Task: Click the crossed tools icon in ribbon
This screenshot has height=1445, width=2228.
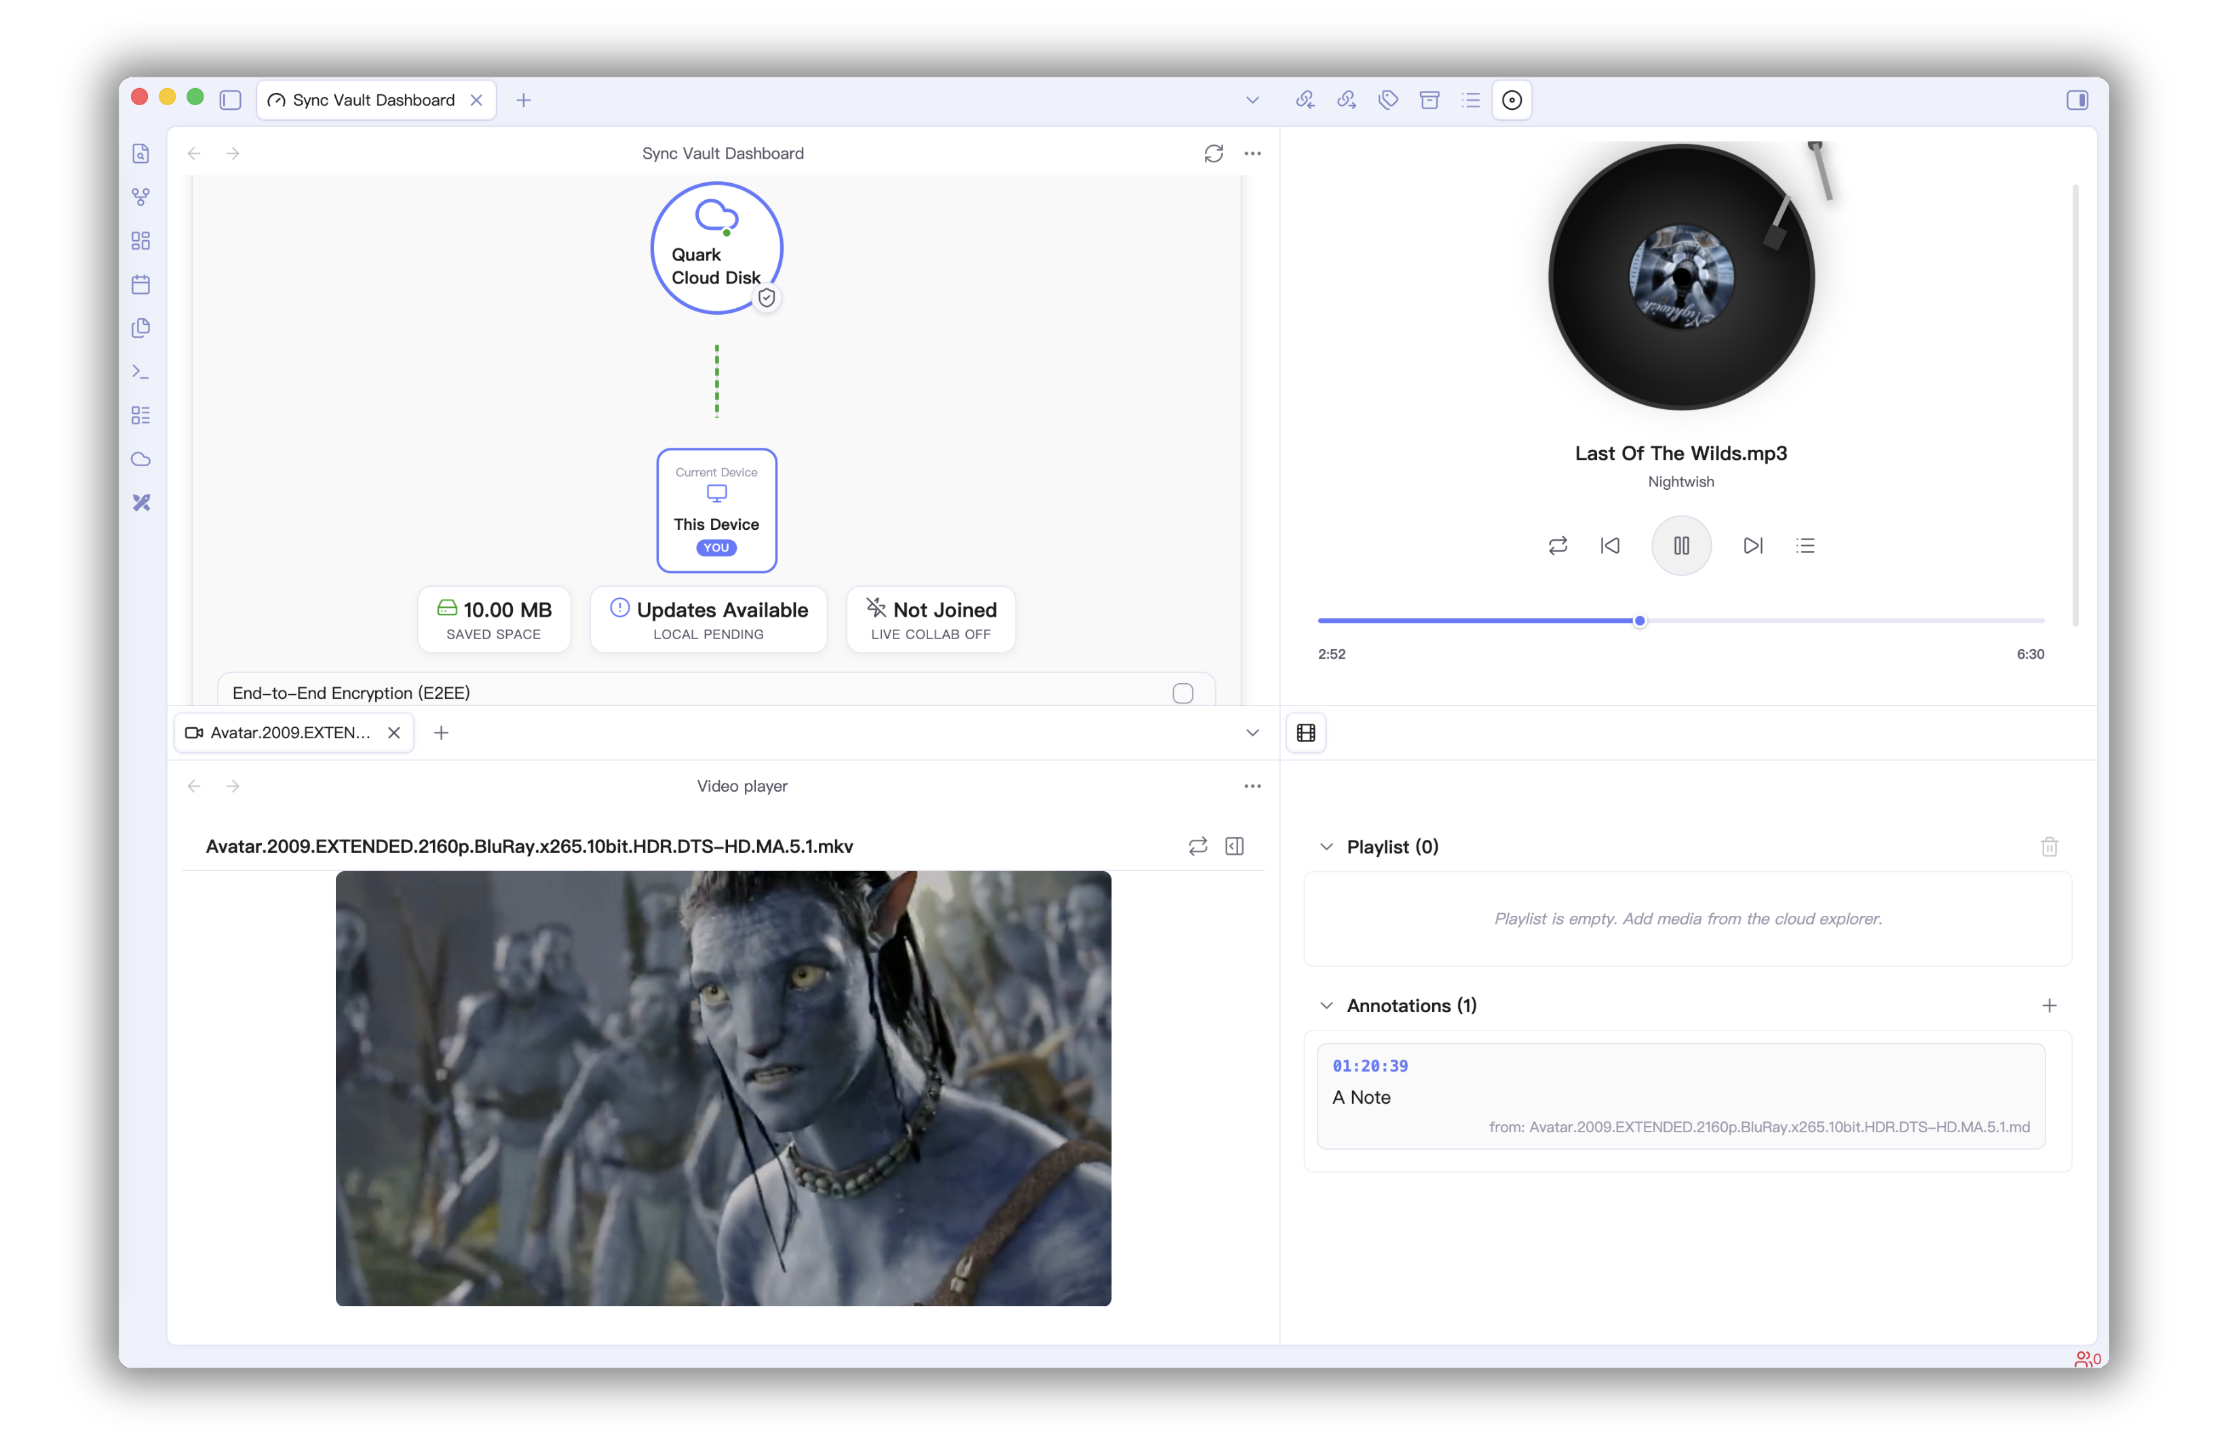Action: pos(141,503)
